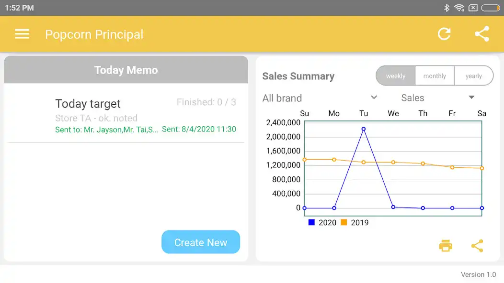504x283 pixels.
Task: Open the hamburger navigation menu
Action: (x=22, y=34)
